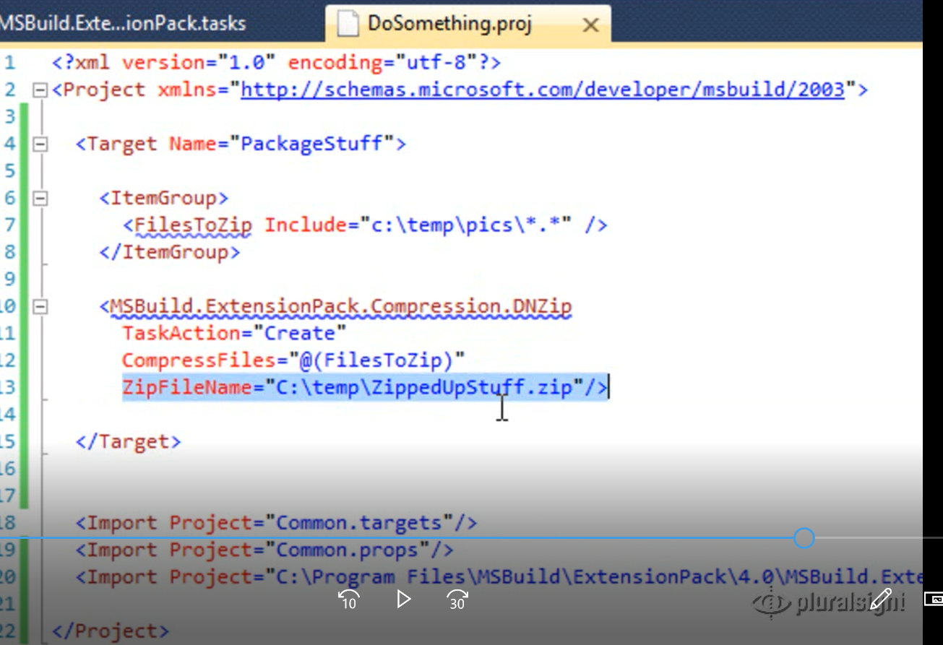Click the MSBuild.ExtensionPack.Compression.DNZip task name
The height and width of the screenshot is (645, 943).
(x=341, y=306)
